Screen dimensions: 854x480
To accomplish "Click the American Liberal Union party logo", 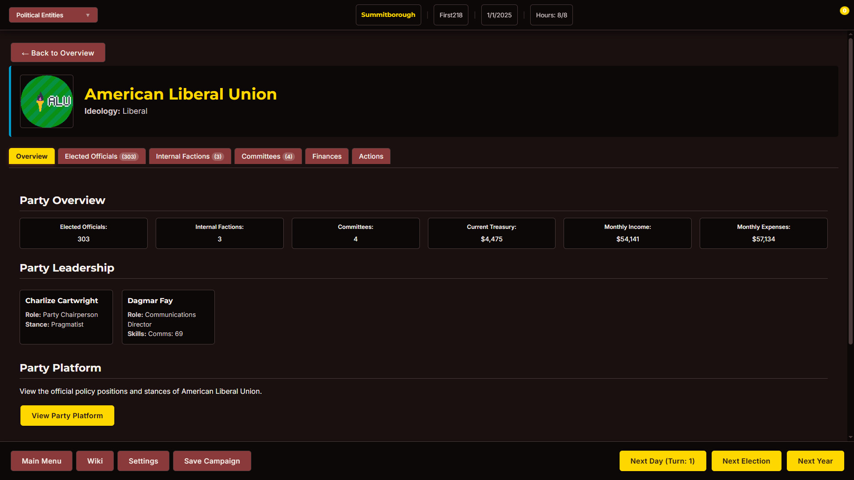I will [x=47, y=101].
